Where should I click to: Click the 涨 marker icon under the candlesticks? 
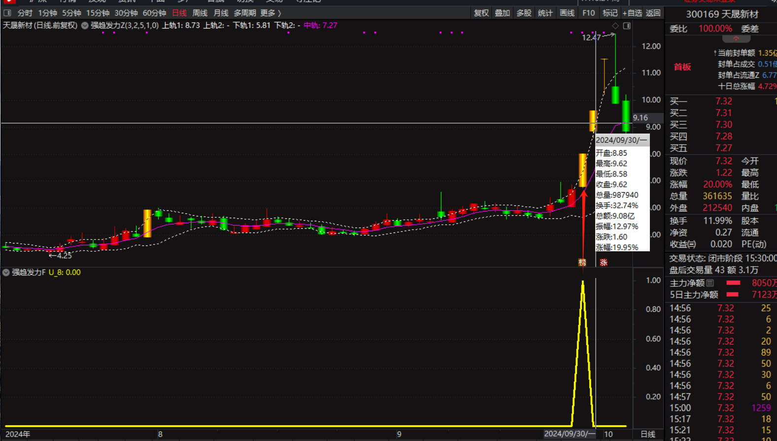click(x=604, y=262)
